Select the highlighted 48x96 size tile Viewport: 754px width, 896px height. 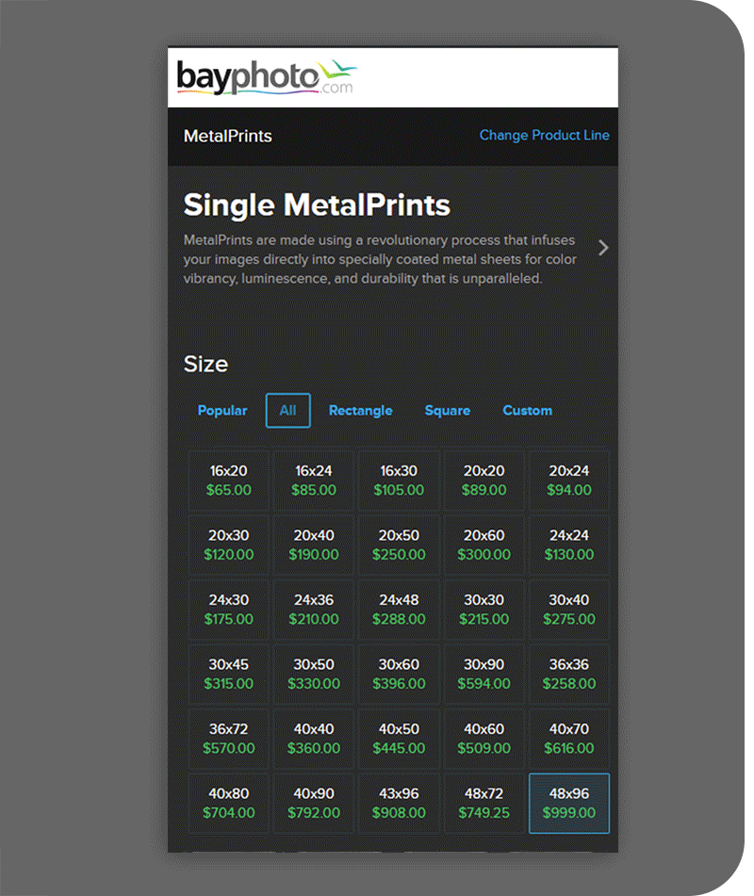[x=568, y=803]
